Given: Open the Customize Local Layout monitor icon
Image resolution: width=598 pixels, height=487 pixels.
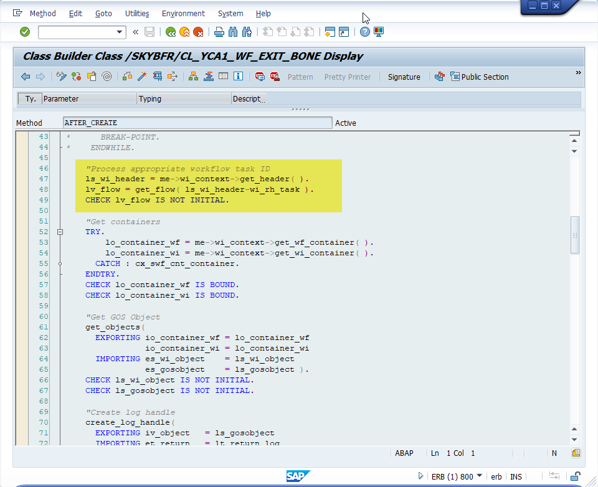Looking at the screenshot, I should [x=379, y=32].
